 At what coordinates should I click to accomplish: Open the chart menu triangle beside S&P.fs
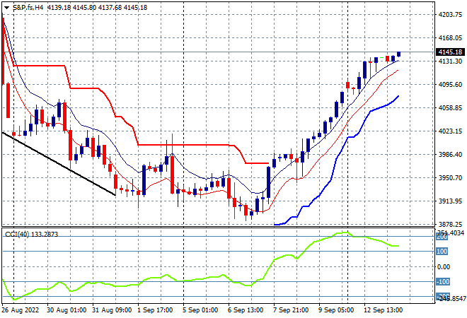click(x=6, y=8)
